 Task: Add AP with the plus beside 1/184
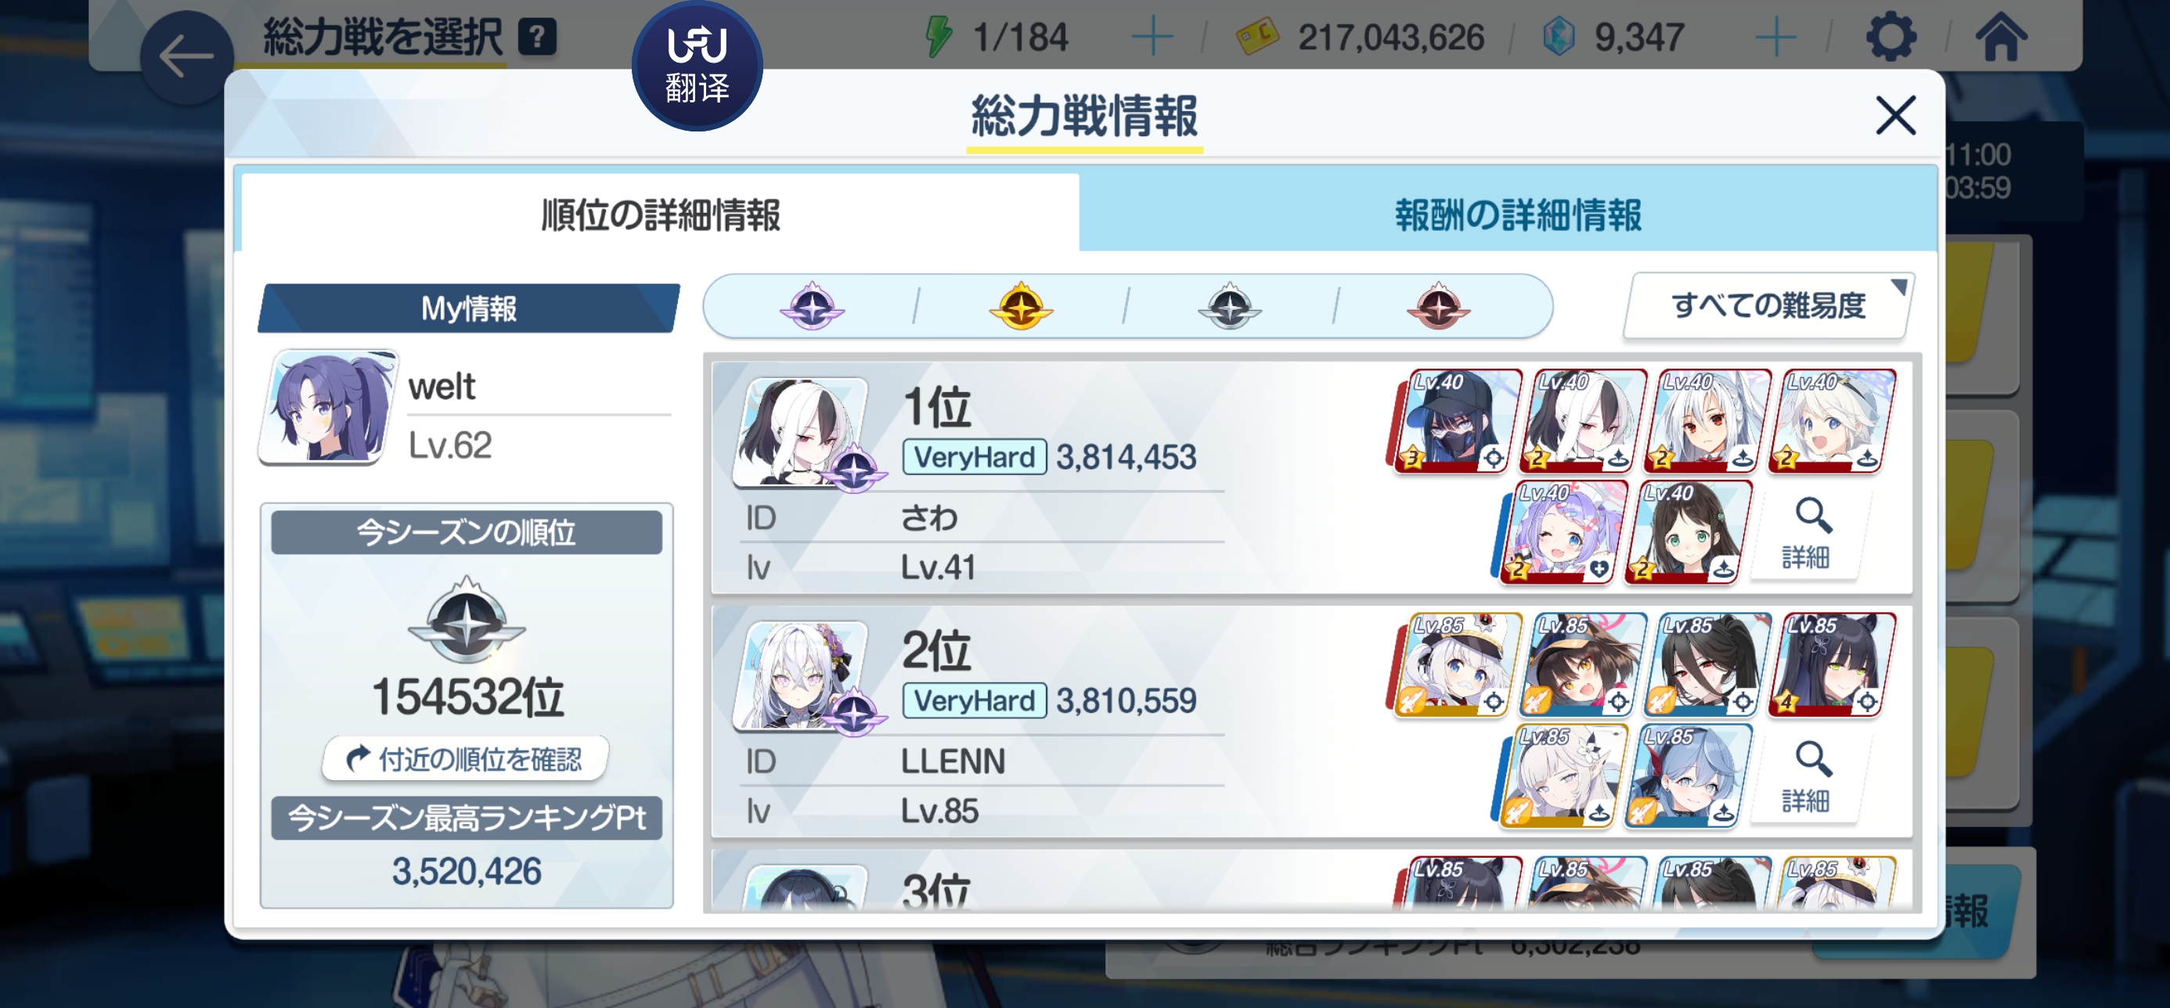point(1152,37)
